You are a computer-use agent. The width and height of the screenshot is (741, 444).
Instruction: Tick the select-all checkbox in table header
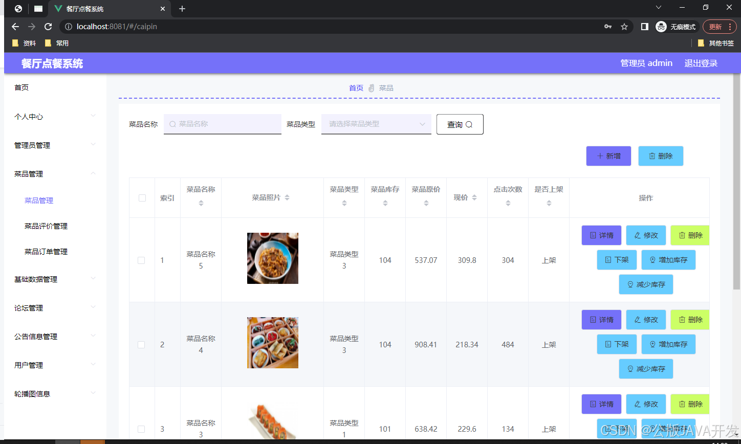tap(142, 198)
